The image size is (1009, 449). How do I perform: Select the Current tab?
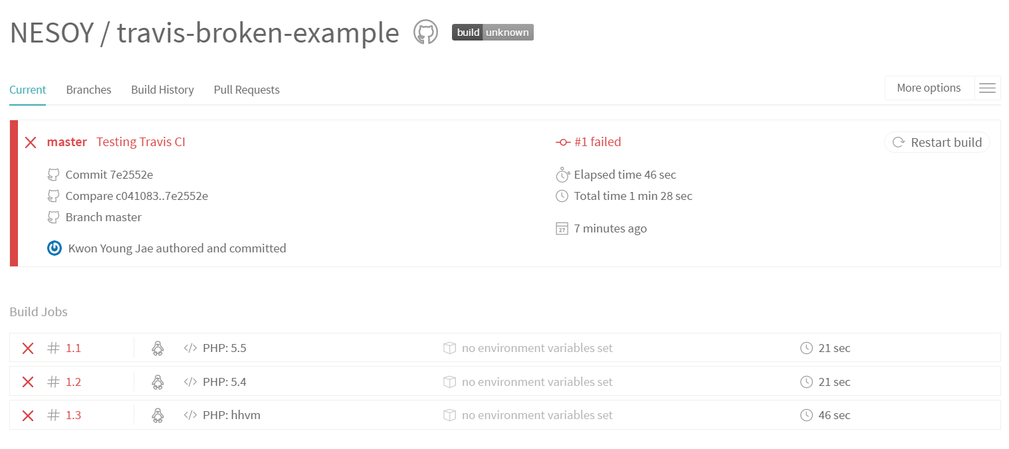tap(28, 90)
